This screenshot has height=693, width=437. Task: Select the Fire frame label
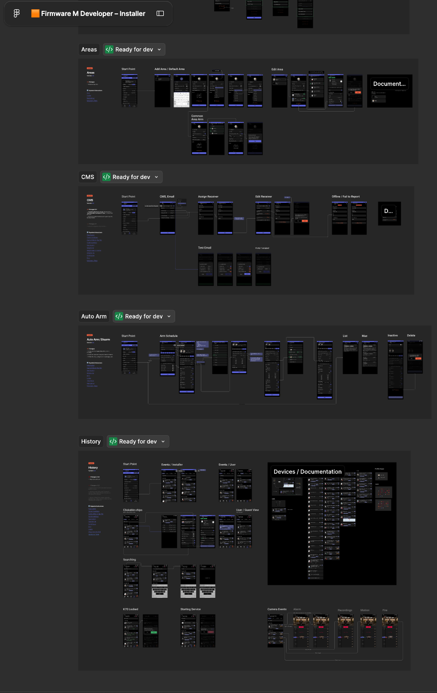click(x=385, y=610)
